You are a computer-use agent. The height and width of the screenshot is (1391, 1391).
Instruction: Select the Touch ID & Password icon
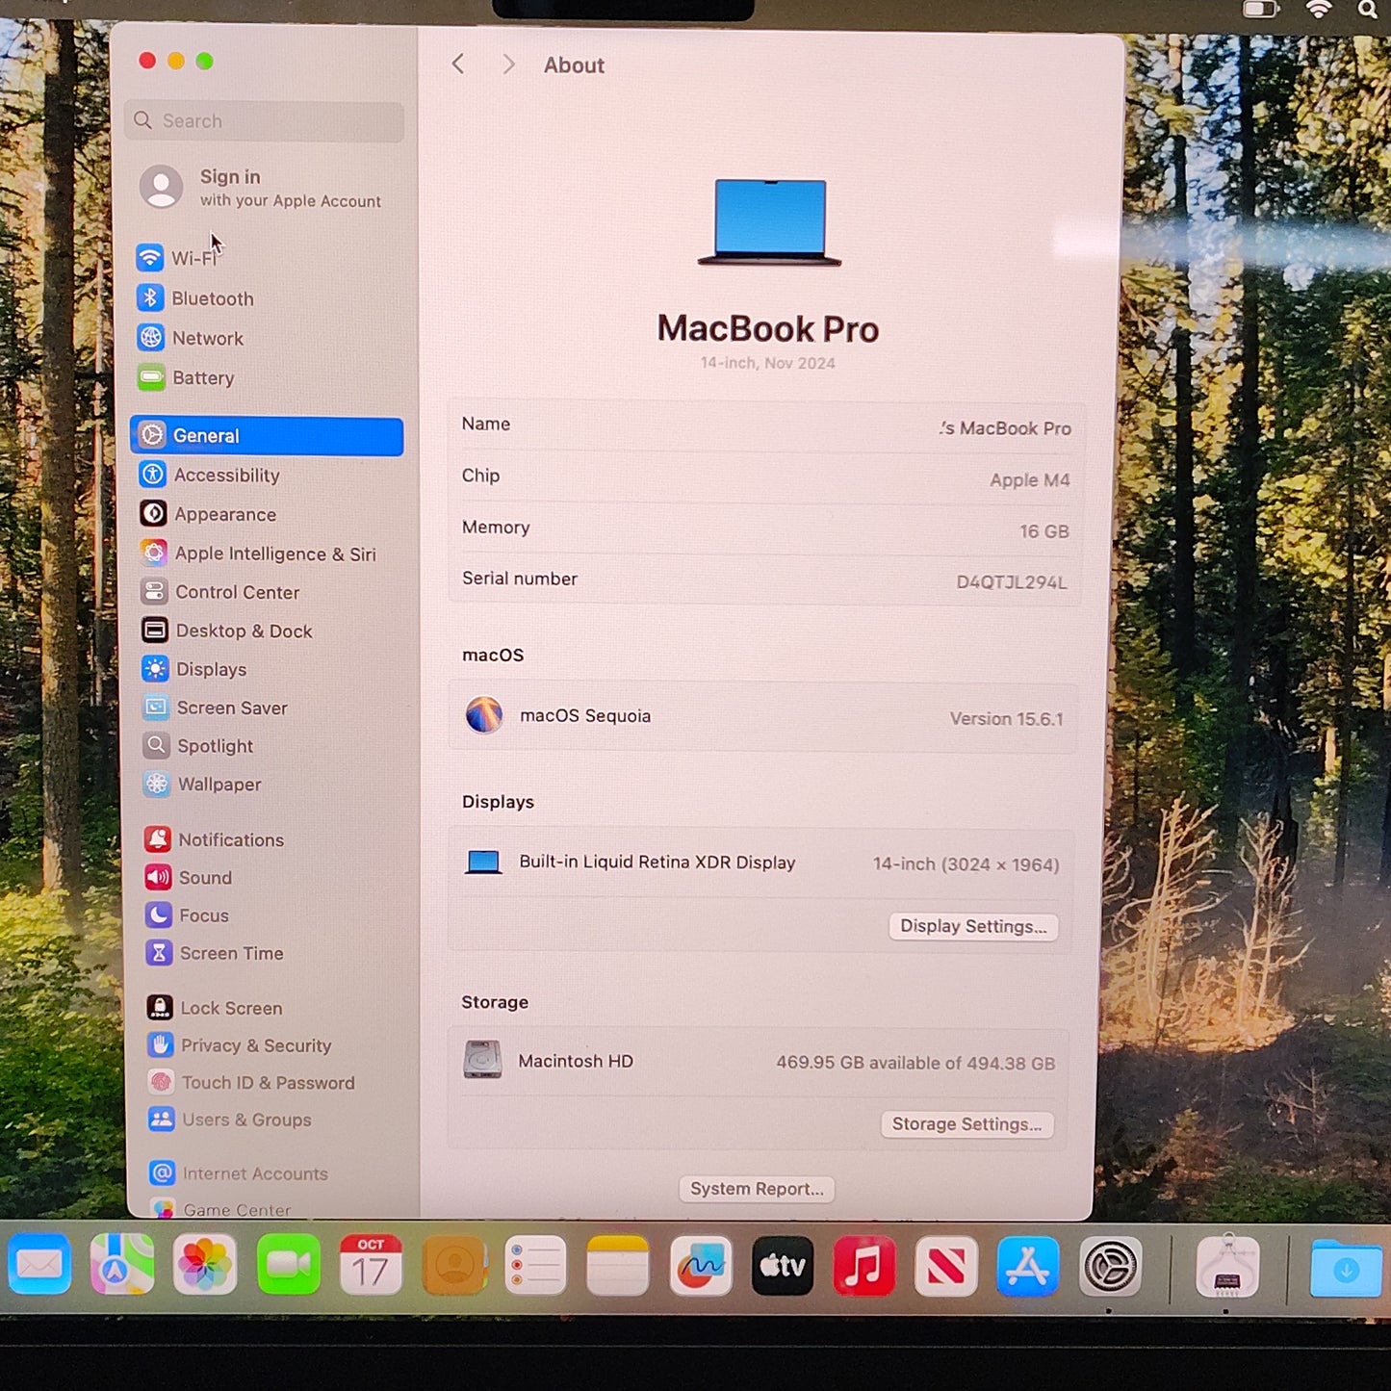pos(159,1082)
